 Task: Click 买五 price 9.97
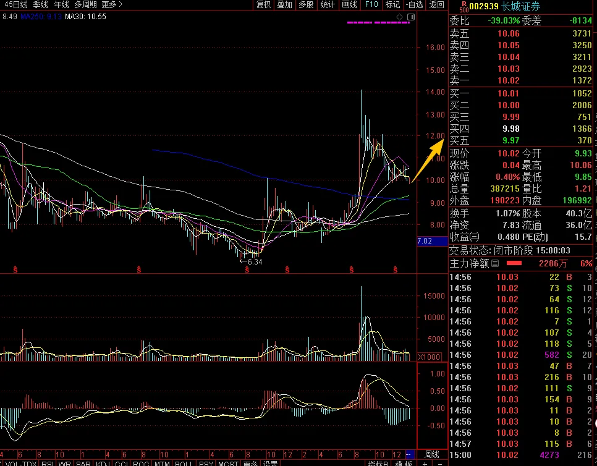tap(511, 140)
